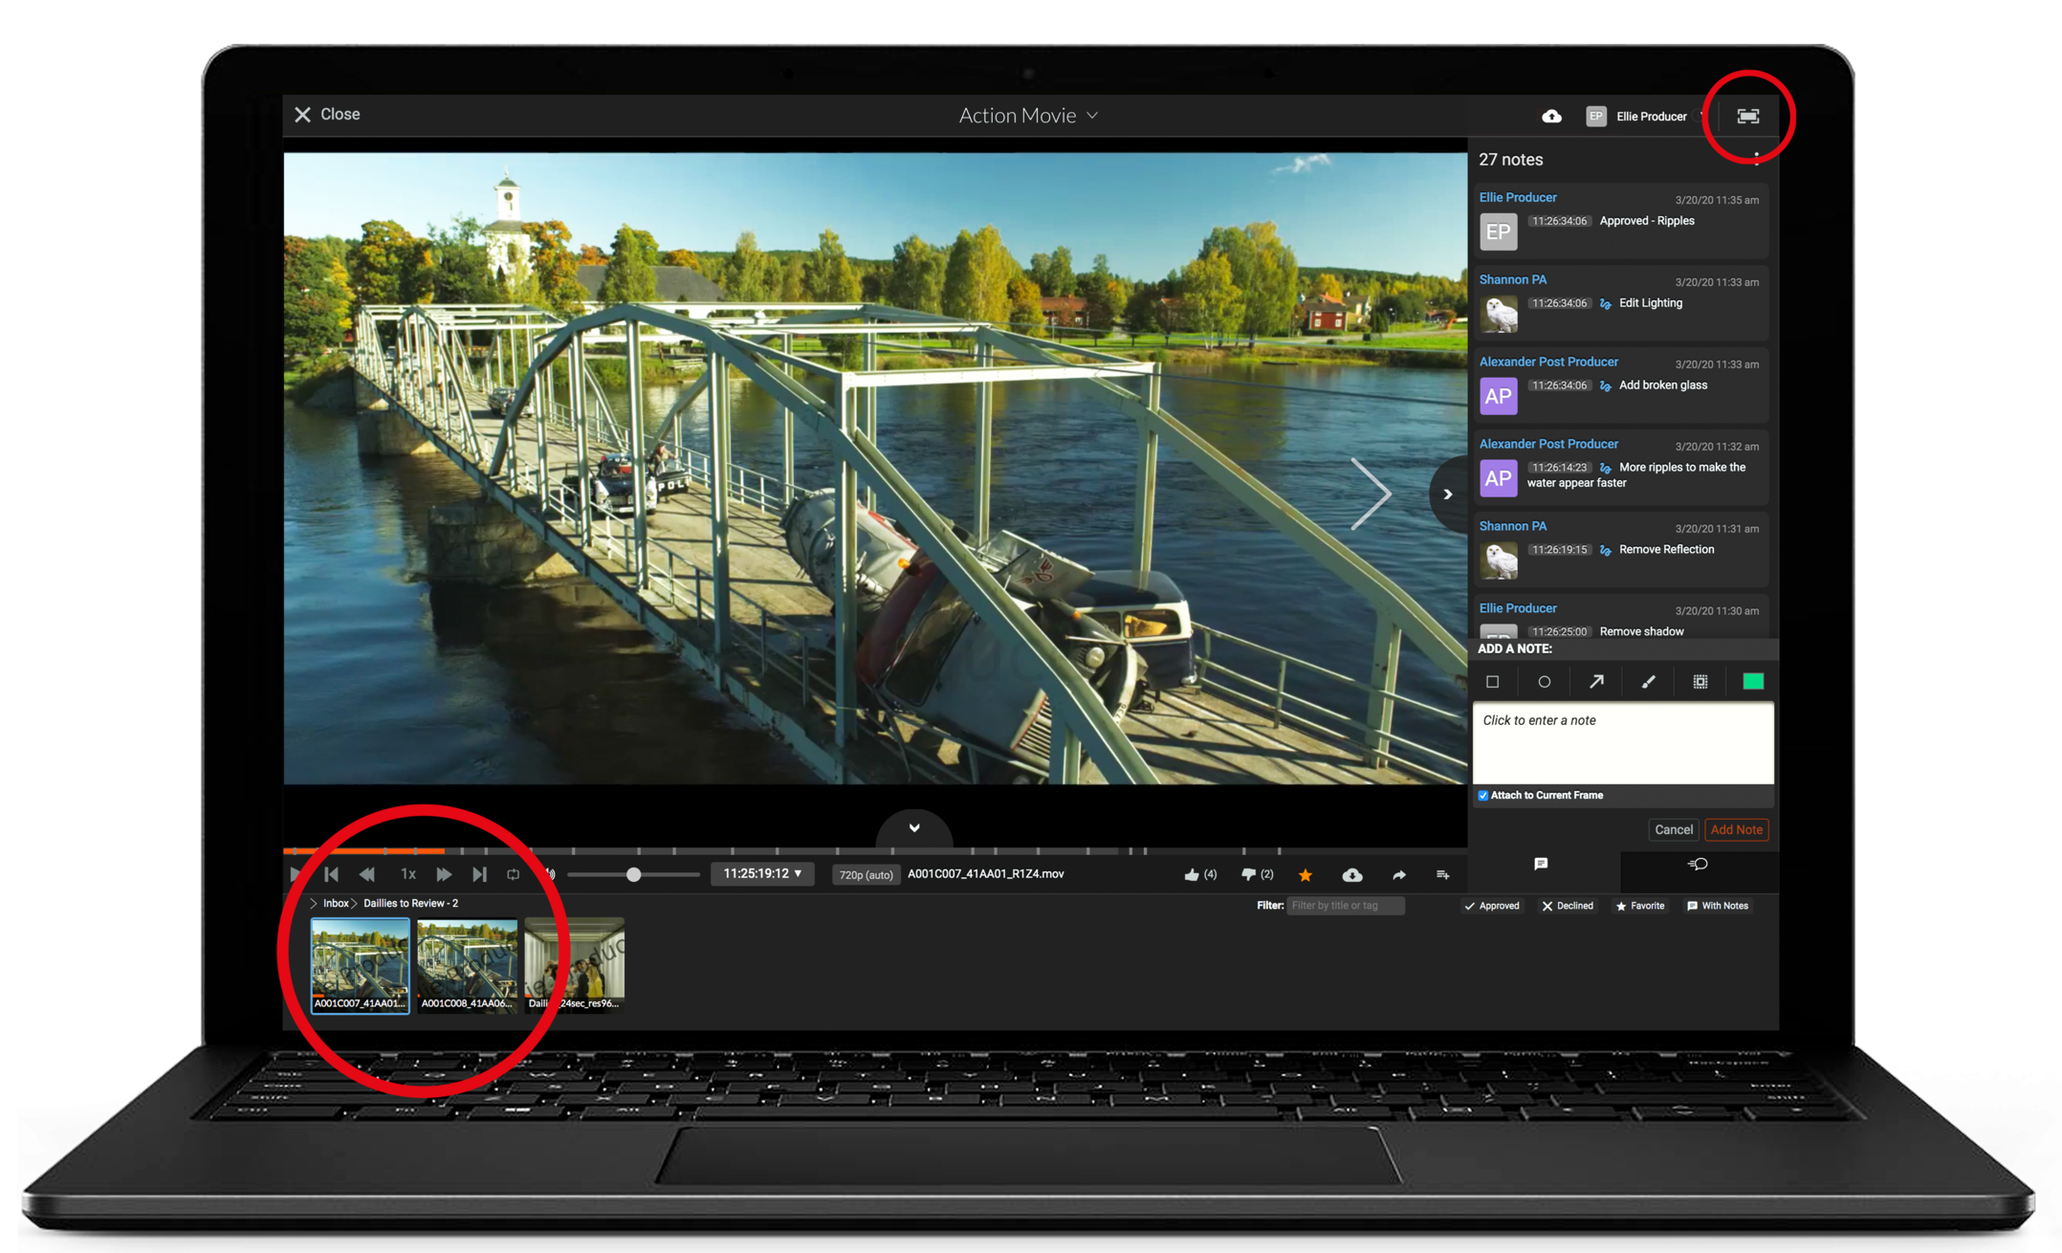
Task: Select the rectangle annotation tool
Action: coord(1492,682)
